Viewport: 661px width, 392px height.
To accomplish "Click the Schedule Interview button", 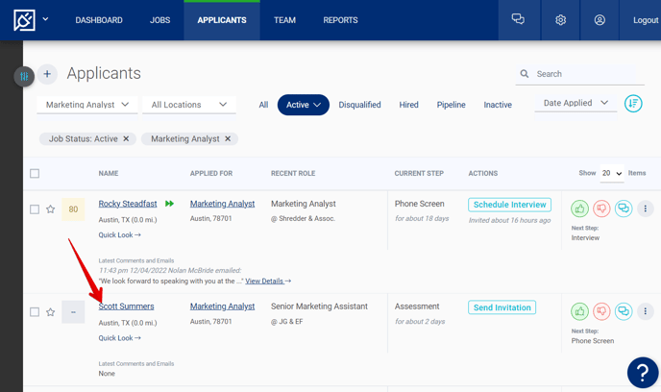I will click(x=509, y=205).
